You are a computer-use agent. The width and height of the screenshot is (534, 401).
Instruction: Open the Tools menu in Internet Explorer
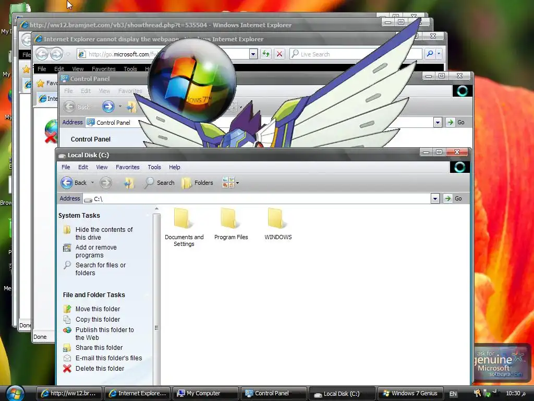[130, 69]
